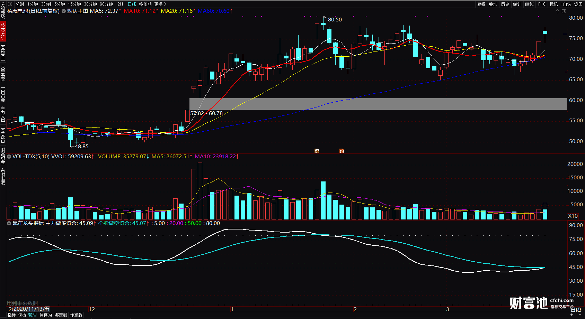The width and height of the screenshot is (585, 319).
Task: Click the 榜 marker icon on chart
Action: pyautogui.click(x=317, y=151)
